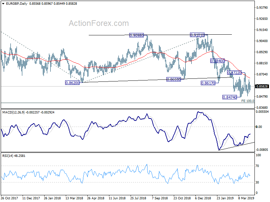
Task: Click the RSI scale level 100
Action: pos(258,155)
